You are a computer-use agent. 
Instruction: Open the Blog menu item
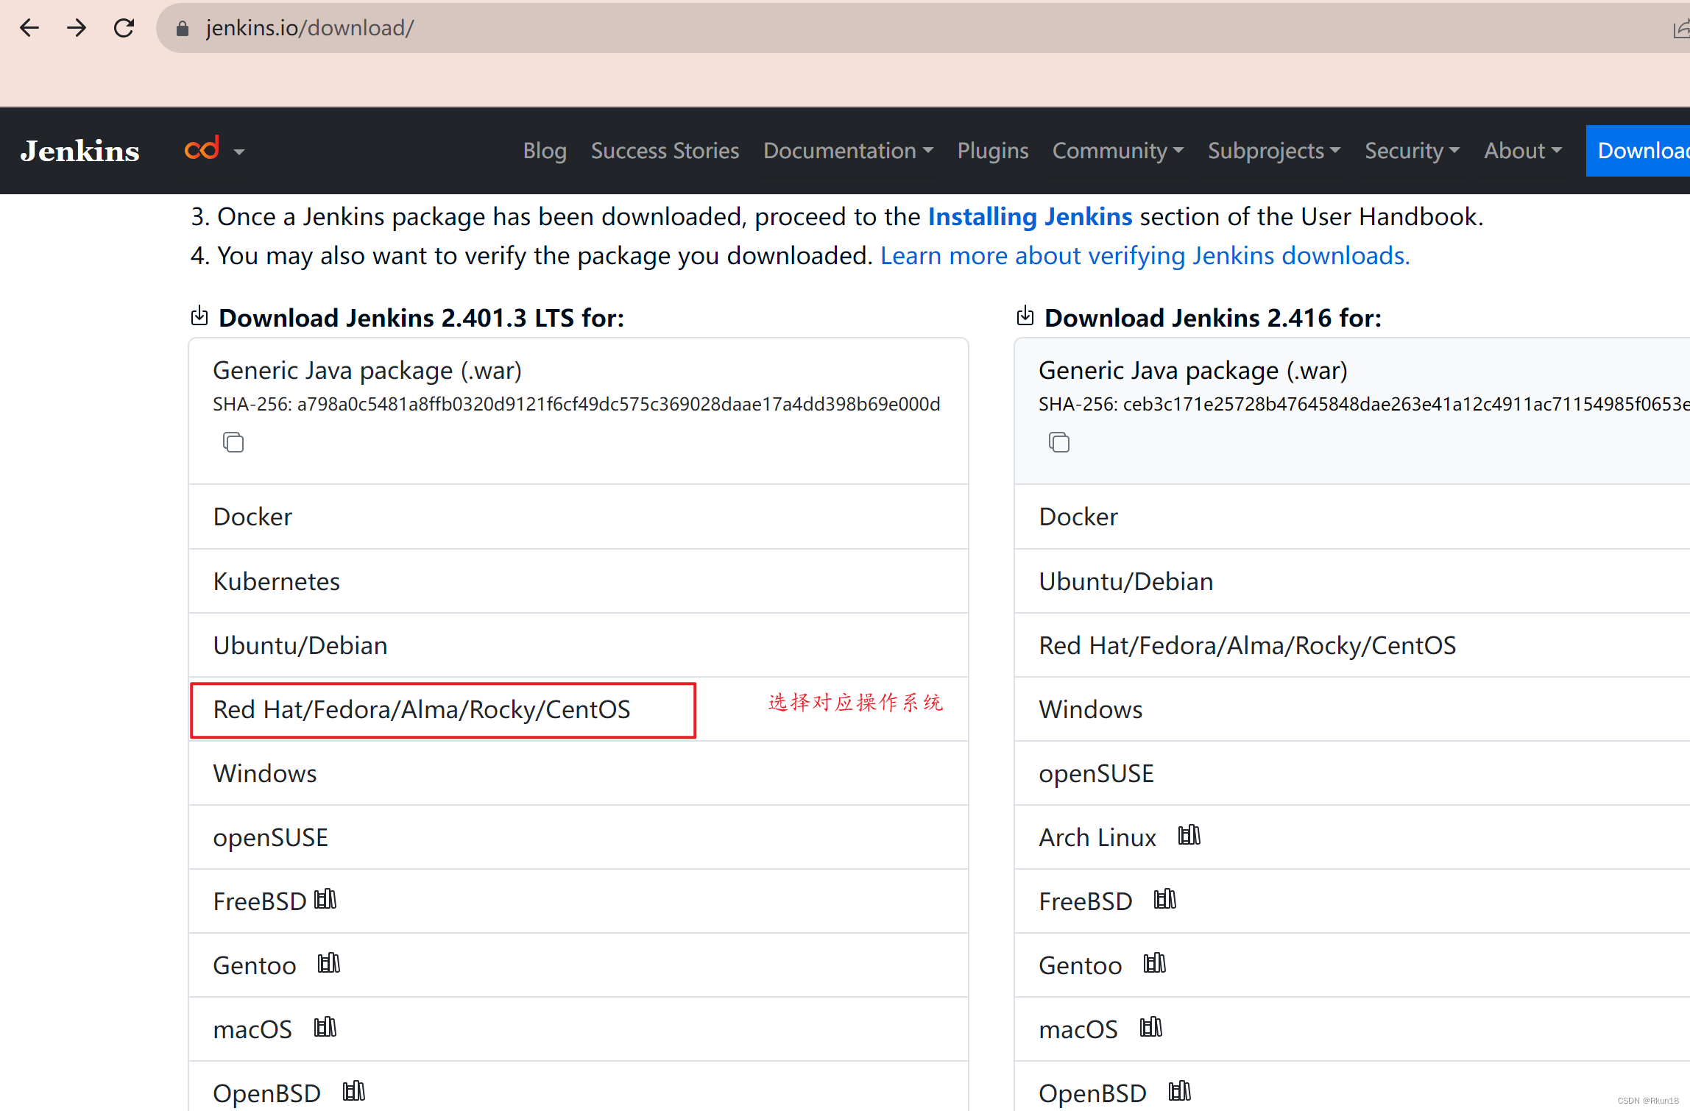point(545,151)
